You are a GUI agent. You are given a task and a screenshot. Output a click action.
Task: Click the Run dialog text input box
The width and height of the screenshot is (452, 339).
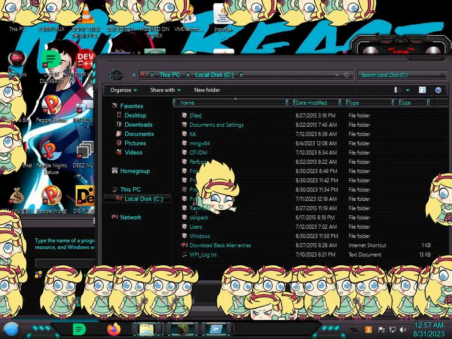point(65,263)
